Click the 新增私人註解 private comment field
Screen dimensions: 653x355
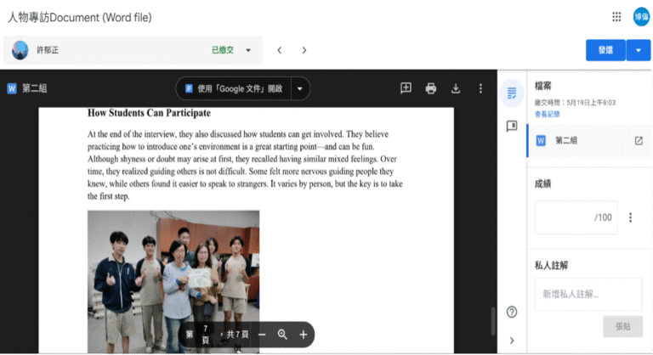click(x=588, y=294)
